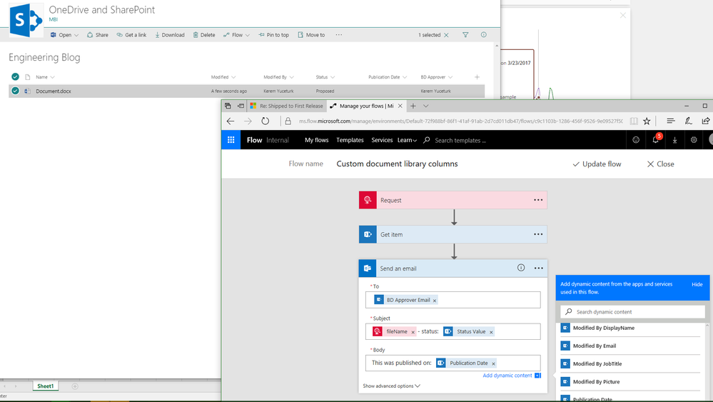Screen dimensions: 713x402
Task: Expand the Publication Date column dropdown
Action: [405, 77]
